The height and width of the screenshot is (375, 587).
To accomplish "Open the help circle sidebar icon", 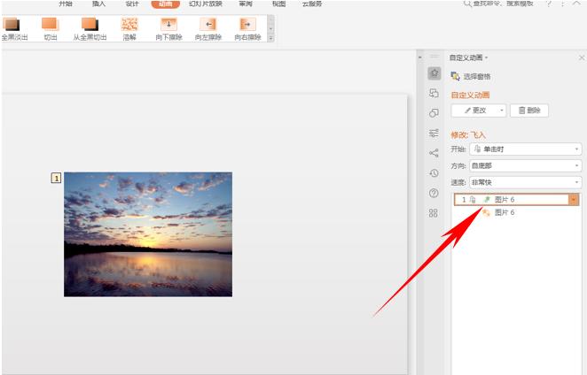I will 434,193.
